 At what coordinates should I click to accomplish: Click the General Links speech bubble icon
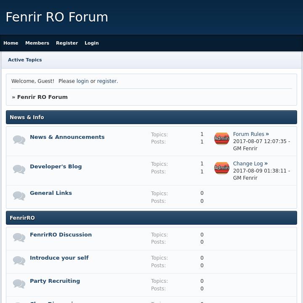click(x=19, y=196)
